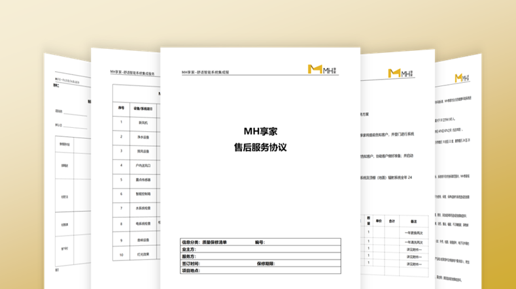Viewport: 516px width, 289px height.
Task: Select the "一年更换两次" remark cell
Action: pyautogui.click(x=414, y=233)
